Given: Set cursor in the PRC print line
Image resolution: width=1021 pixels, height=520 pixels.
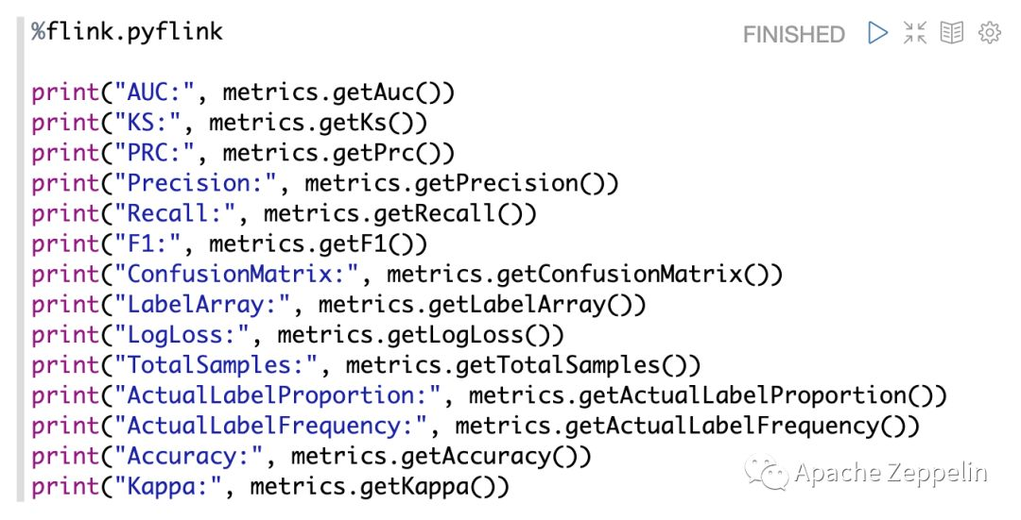Looking at the screenshot, I should pos(243,154).
